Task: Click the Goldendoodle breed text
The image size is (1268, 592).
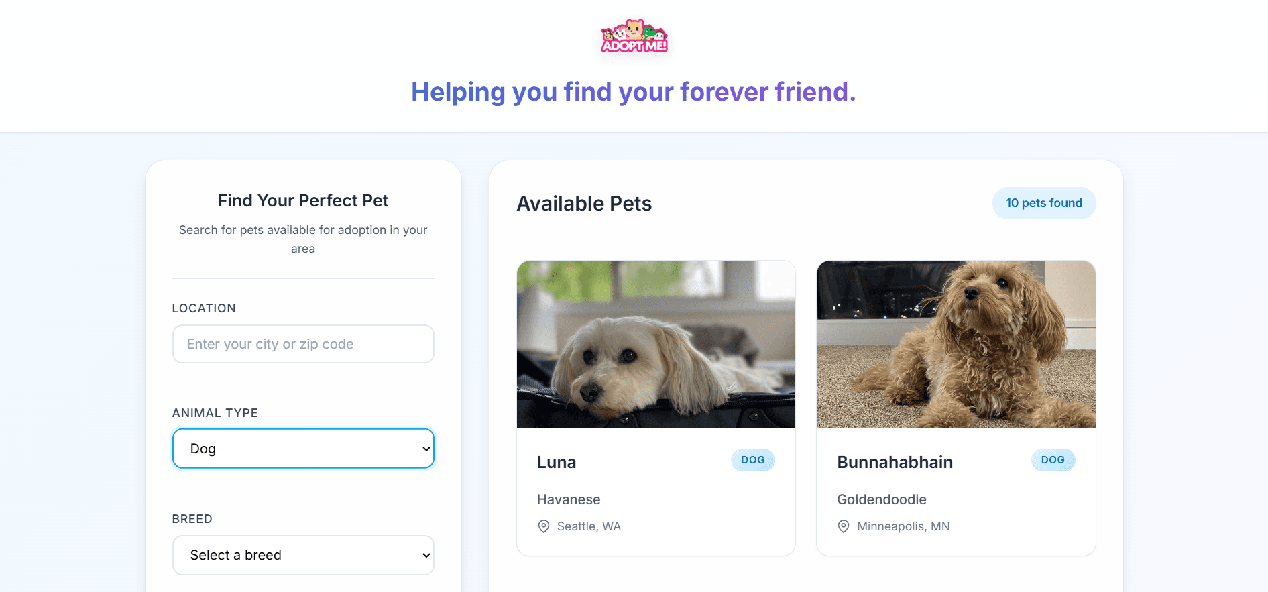Action: point(881,499)
